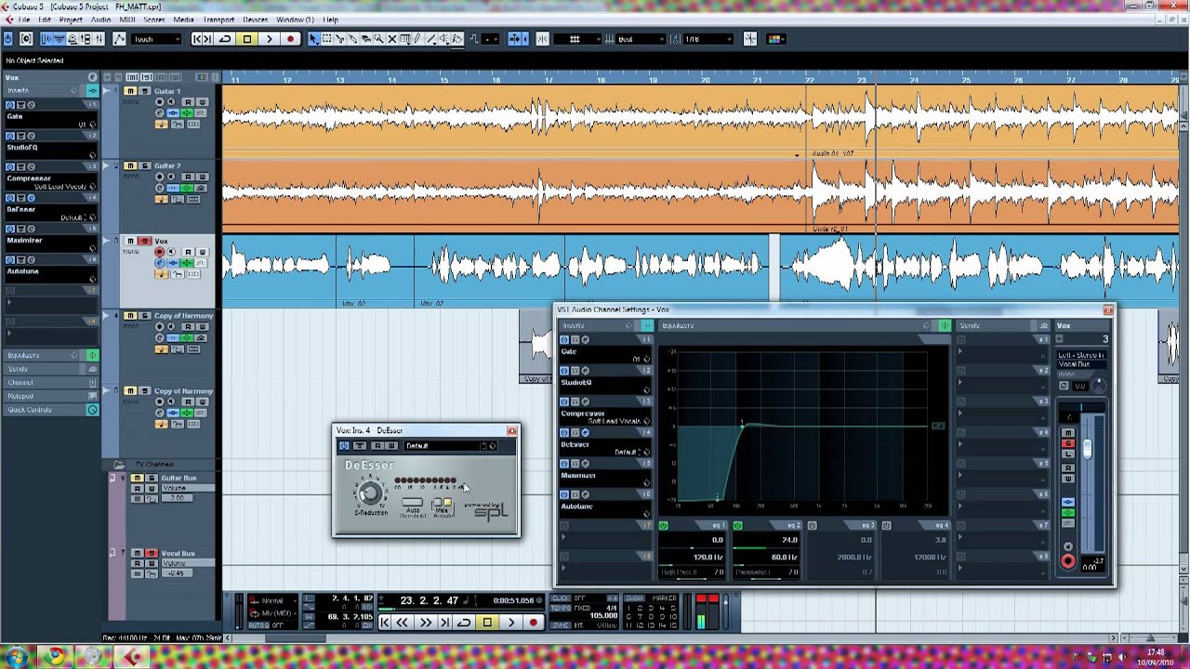Expand the Sends inspector section
1190x669 pixels.
[x=51, y=369]
